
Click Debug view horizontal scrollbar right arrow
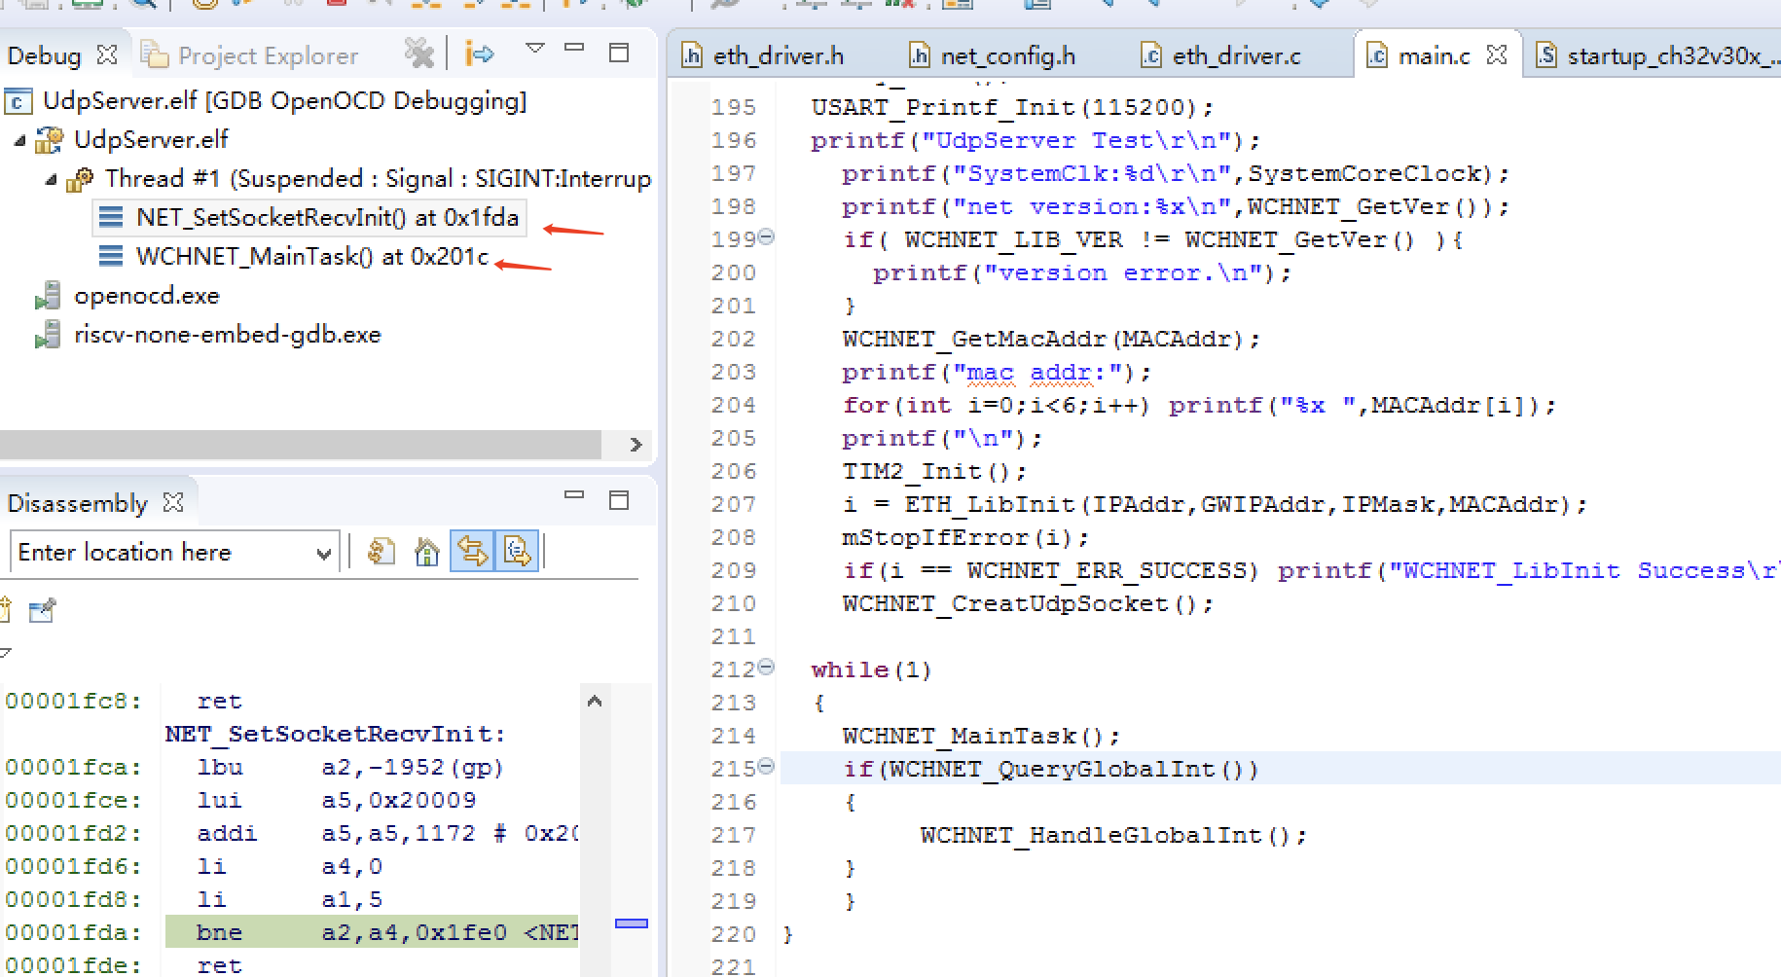(x=636, y=445)
